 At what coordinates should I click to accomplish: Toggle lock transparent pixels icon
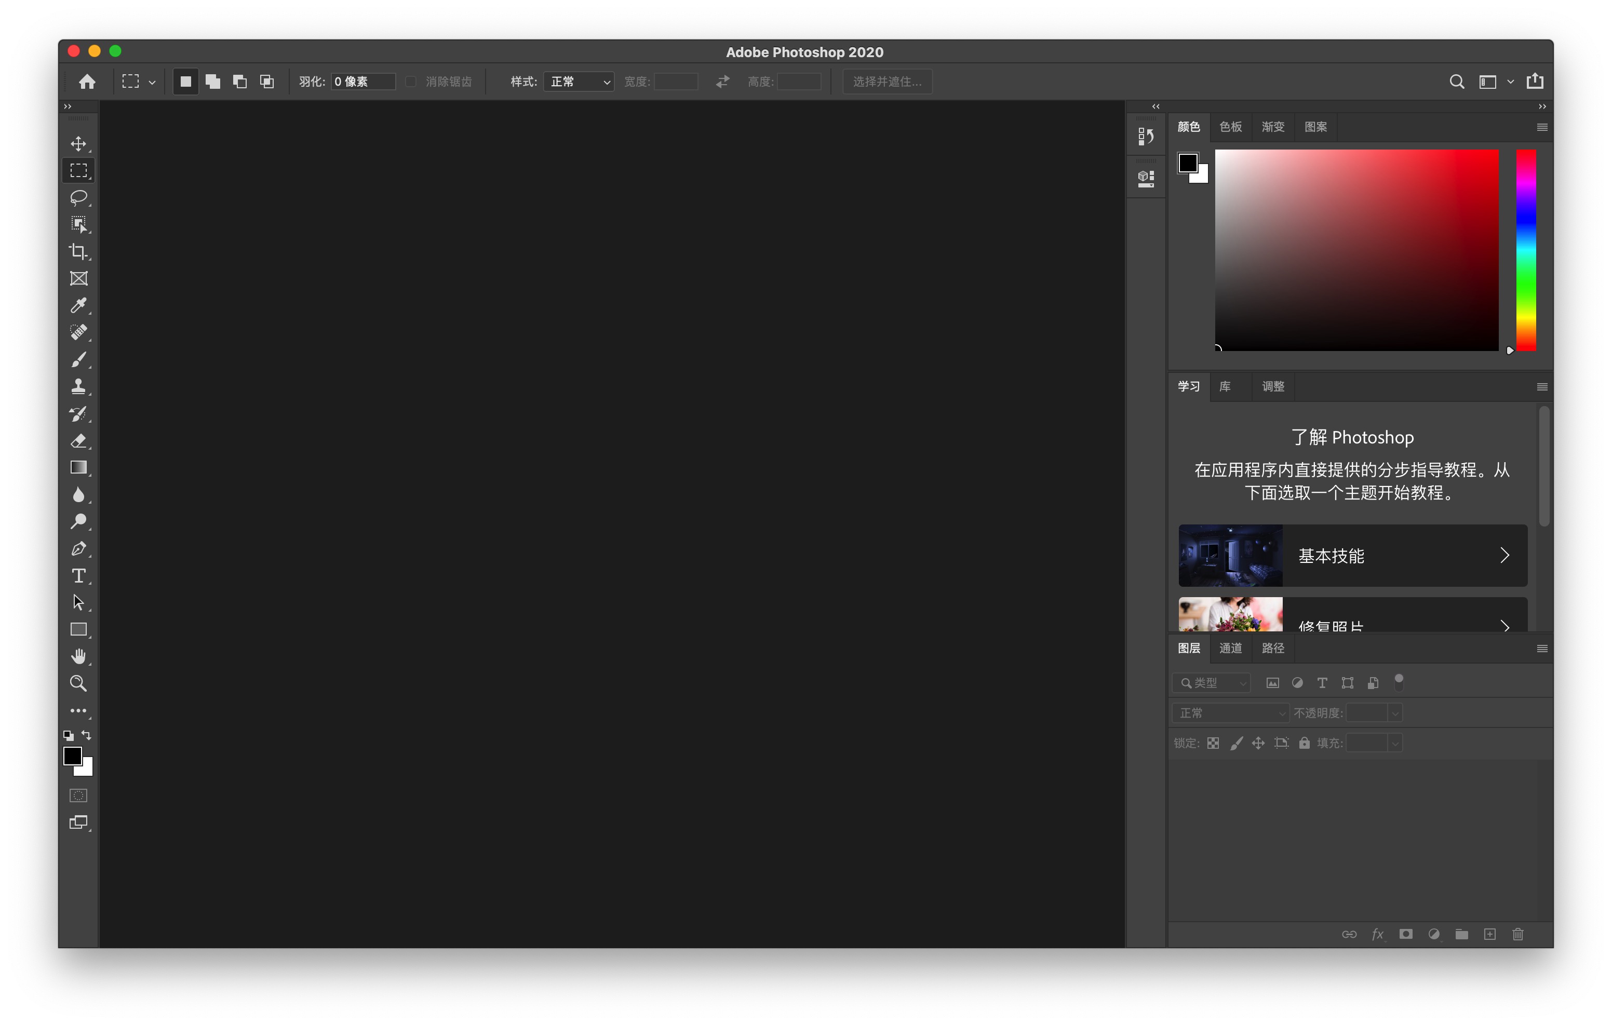click(x=1213, y=743)
